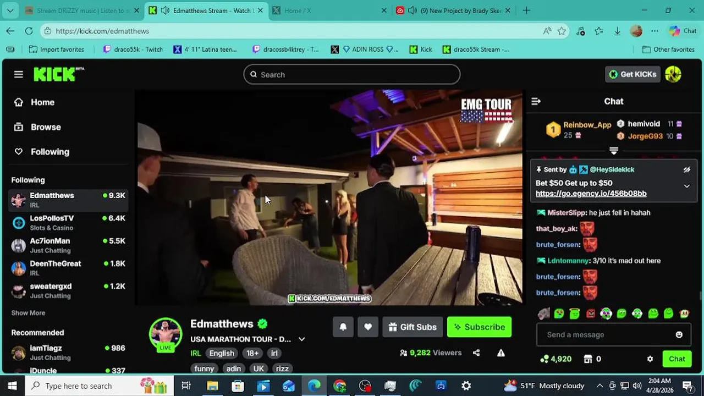Select the adin tag
The image size is (704, 396).
click(x=234, y=369)
